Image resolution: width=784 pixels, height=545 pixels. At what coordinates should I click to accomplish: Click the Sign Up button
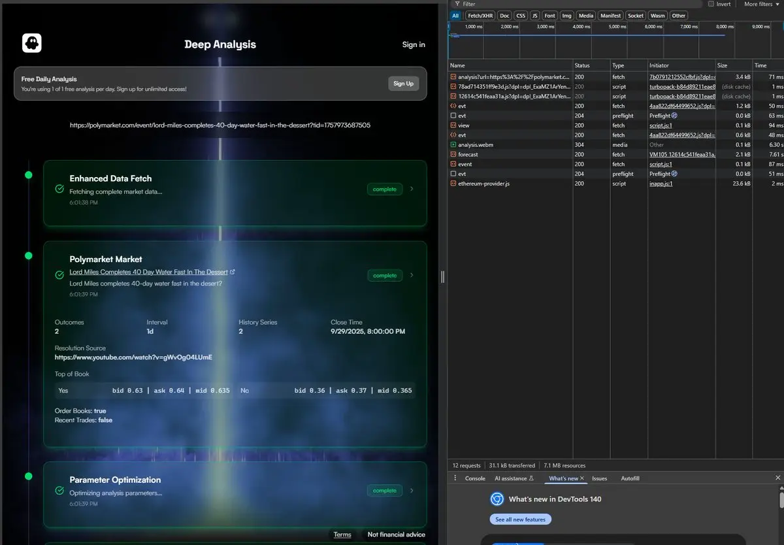coord(404,84)
